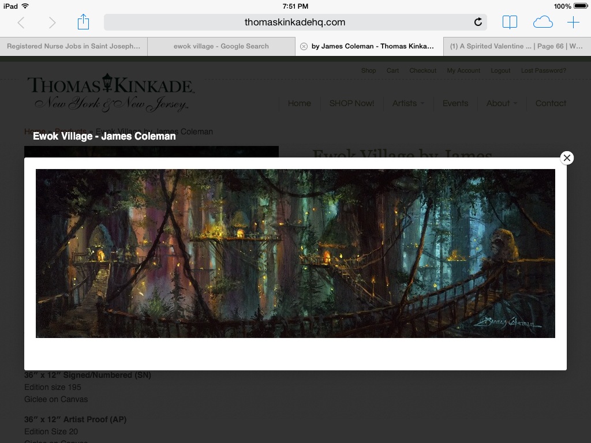Close the Ewok Village image lightbox
Image resolution: width=591 pixels, height=443 pixels.
pos(567,158)
